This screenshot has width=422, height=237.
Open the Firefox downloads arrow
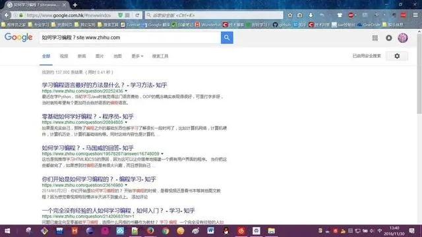pos(311,15)
